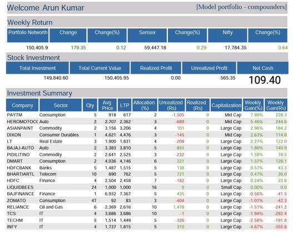The width and height of the screenshot is (293, 240).
Task: Sort table by Qty column header
Action: (90, 105)
